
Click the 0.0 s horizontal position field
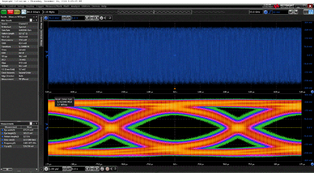click(78, 169)
